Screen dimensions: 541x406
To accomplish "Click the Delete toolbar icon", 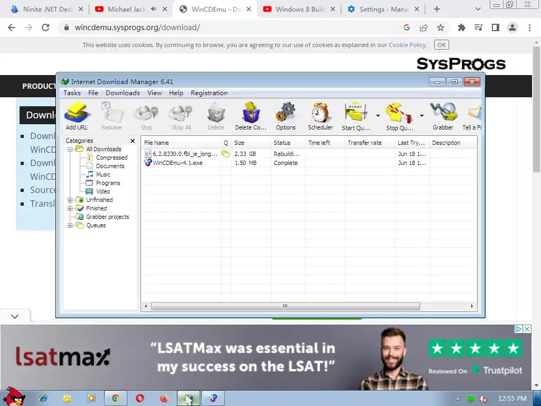I will point(216,116).
